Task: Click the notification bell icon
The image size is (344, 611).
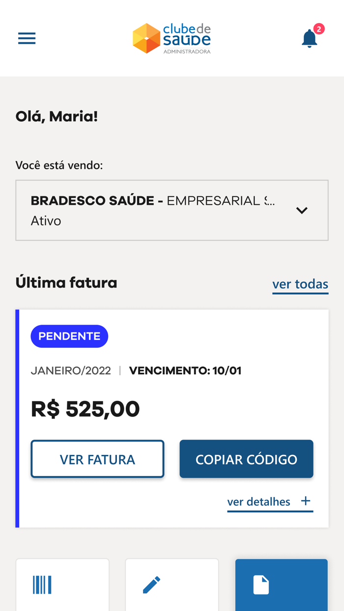Action: [x=309, y=39]
